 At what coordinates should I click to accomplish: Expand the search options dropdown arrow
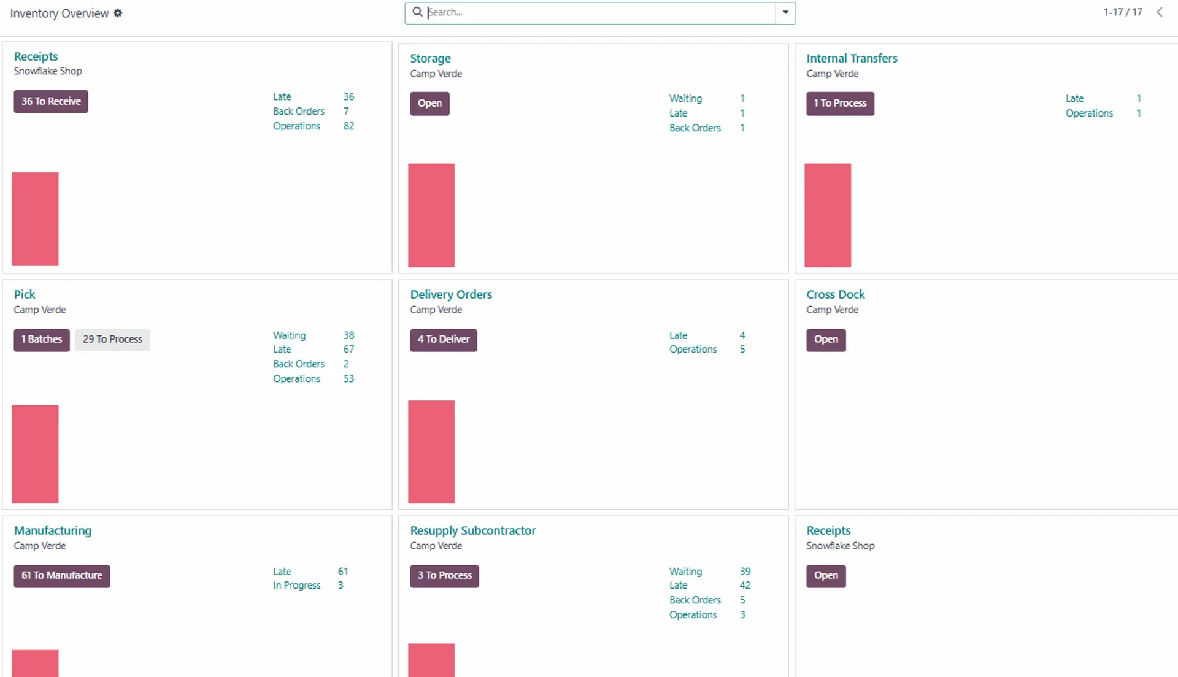785,12
